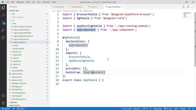Viewport: 196px width, 110px height.
Task: Change TypeScript language mode
Action: click(157, 109)
